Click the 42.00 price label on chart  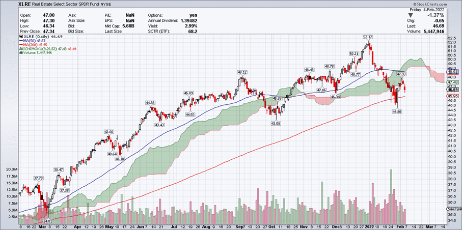click(x=108, y=131)
